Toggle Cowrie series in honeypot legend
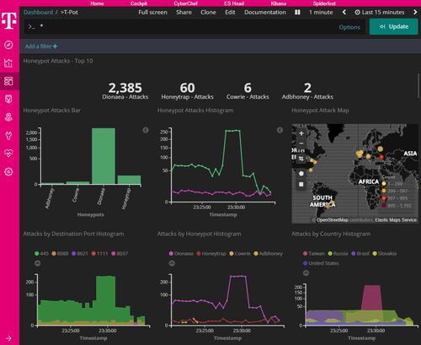This screenshot has height=345, width=421. point(240,254)
